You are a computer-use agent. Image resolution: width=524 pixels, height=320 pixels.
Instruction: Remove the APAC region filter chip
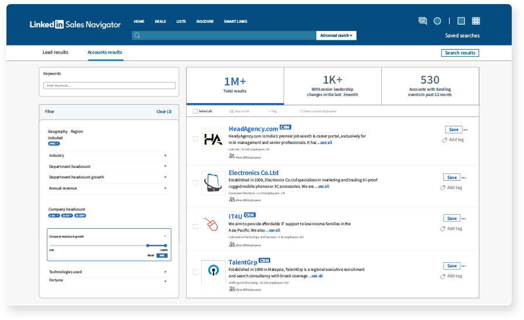[58, 144]
